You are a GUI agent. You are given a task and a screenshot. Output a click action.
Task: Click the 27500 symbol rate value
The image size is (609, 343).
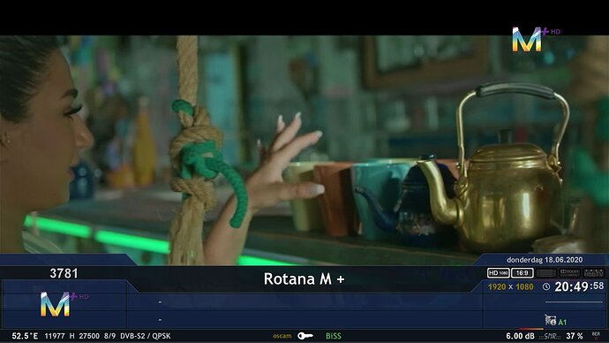(89, 336)
